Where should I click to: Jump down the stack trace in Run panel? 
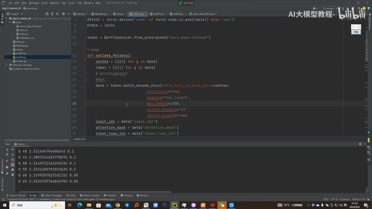12,155
